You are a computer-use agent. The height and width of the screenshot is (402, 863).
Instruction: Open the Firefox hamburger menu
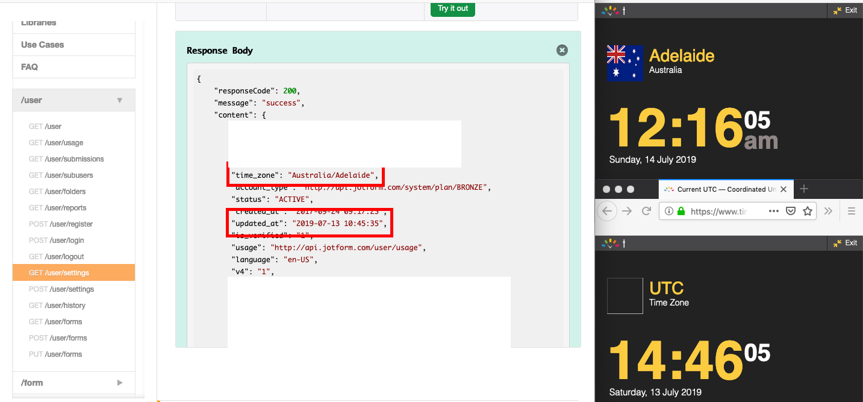(x=851, y=211)
